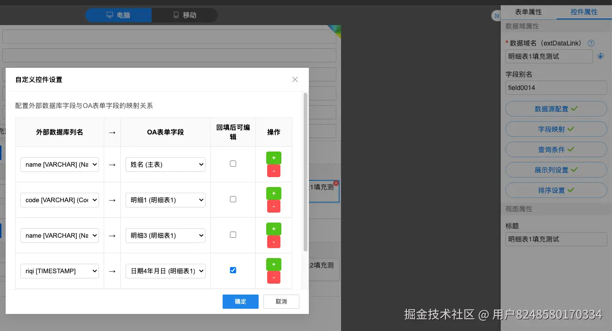The image size is (612, 331).
Task: Open the name [VARCHAR] dropdown in the 明细3 row
Action: 60,235
